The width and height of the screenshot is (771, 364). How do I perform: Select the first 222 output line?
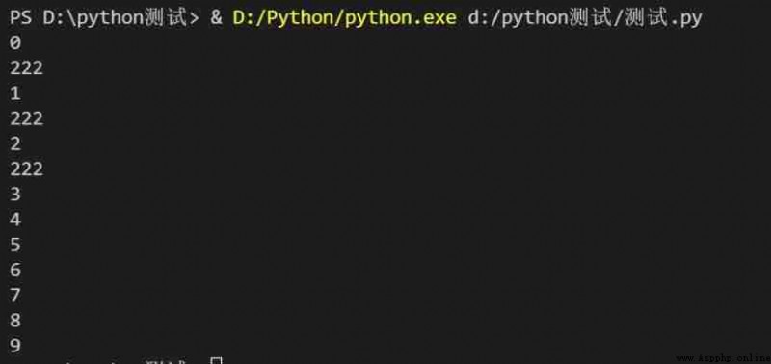point(27,68)
